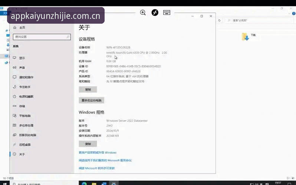Maximize the Settings window
The width and height of the screenshot is (296, 185).
click(x=202, y=16)
